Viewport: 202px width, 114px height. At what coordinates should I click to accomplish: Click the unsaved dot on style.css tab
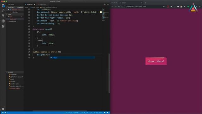tap(35, 4)
